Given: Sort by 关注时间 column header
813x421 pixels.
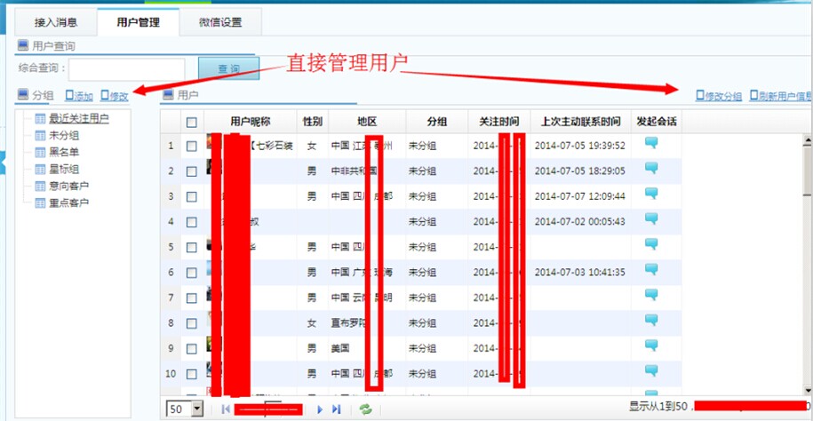Looking at the screenshot, I should coord(498,122).
